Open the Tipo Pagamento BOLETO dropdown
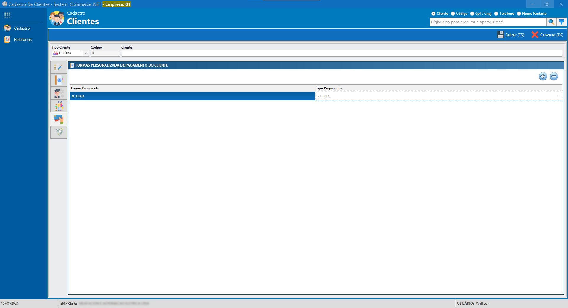The height and width of the screenshot is (308, 568). pyautogui.click(x=558, y=96)
